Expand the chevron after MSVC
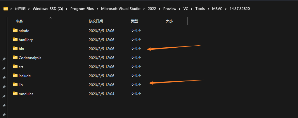298x118 pixels. [226, 9]
